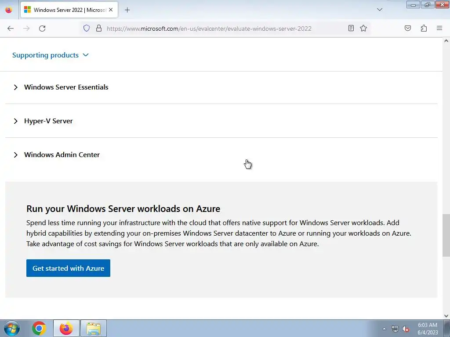Restore down the Firefox window
This screenshot has width=450, height=337.
[428, 5]
